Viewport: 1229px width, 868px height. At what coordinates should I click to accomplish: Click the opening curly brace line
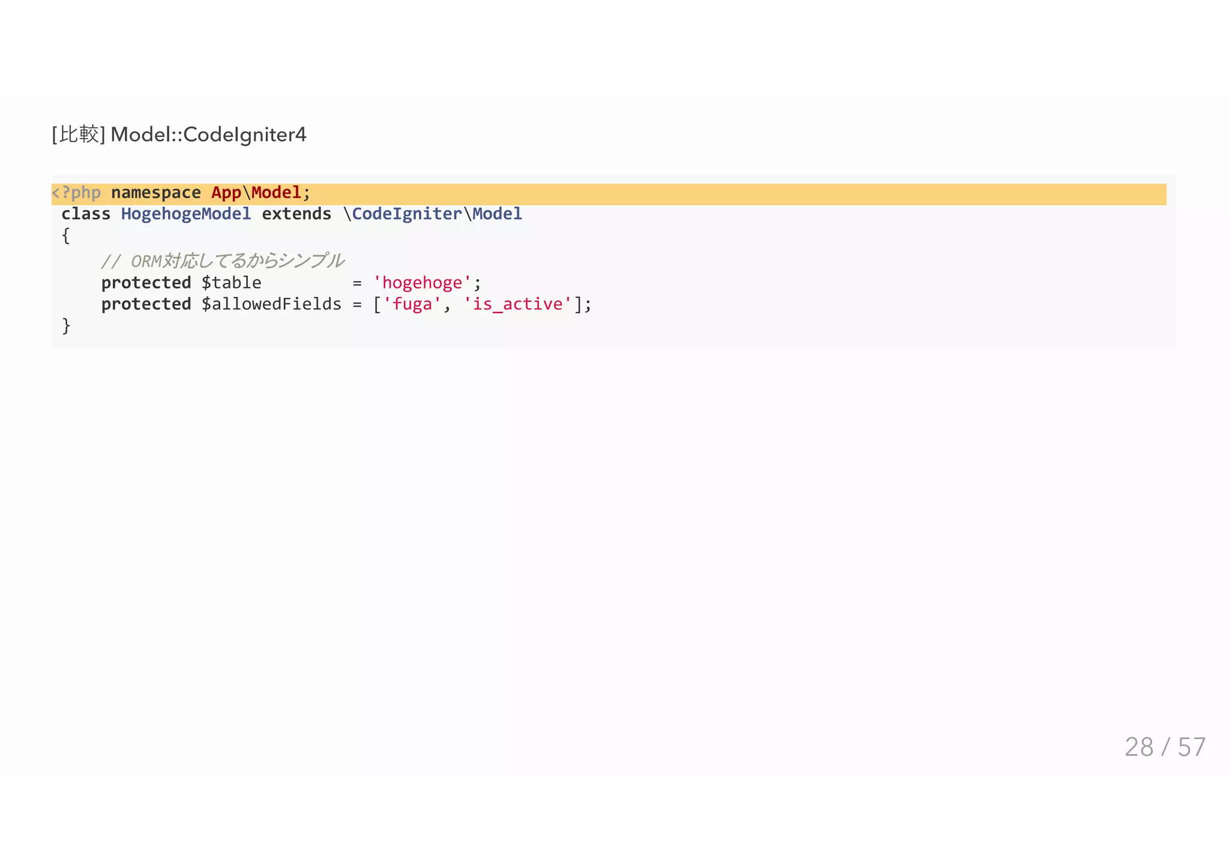pos(66,236)
